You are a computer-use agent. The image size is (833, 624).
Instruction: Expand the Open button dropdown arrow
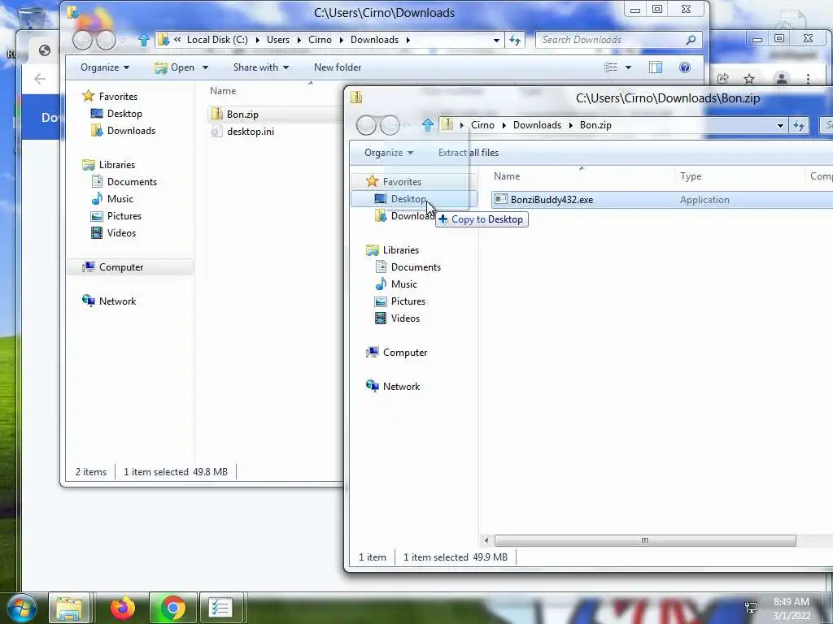click(205, 67)
